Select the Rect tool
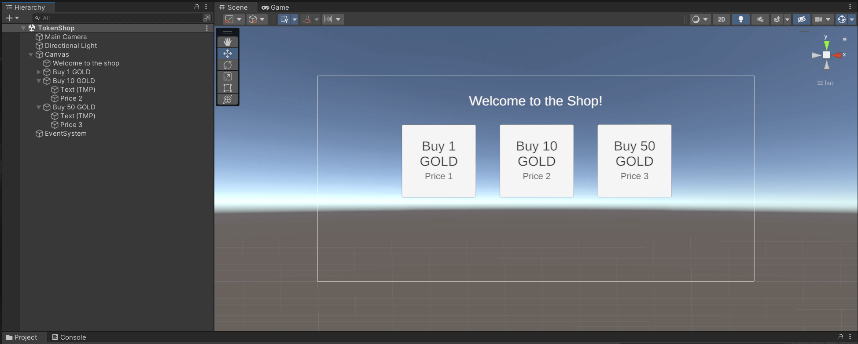 click(x=228, y=87)
